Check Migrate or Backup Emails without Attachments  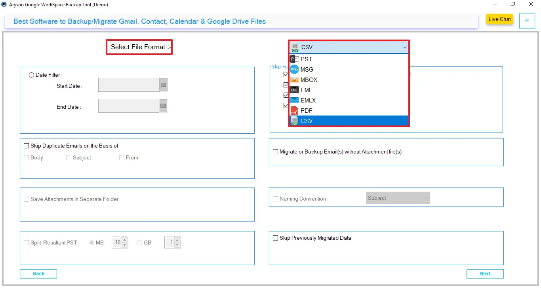275,152
